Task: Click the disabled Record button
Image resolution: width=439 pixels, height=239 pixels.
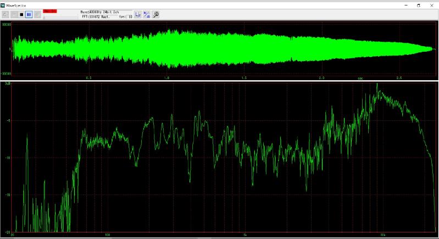Action: (37, 14)
